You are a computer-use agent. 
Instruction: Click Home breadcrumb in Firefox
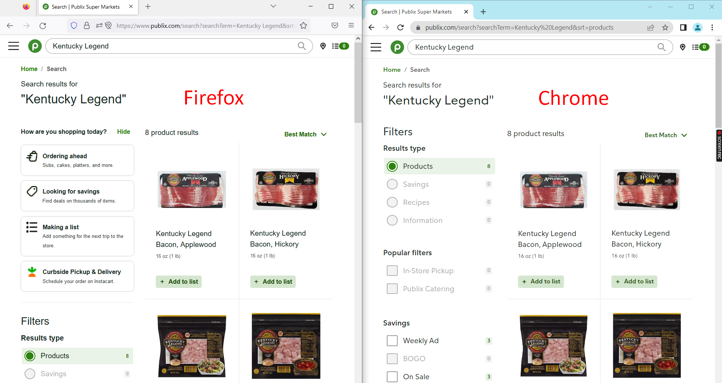click(29, 69)
